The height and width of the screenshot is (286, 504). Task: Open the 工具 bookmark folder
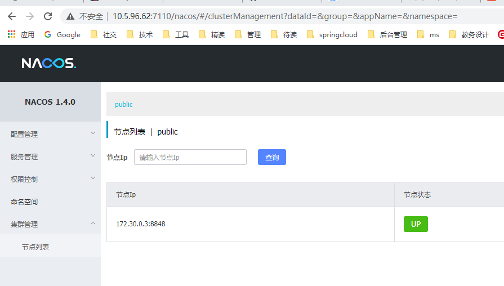pos(176,35)
